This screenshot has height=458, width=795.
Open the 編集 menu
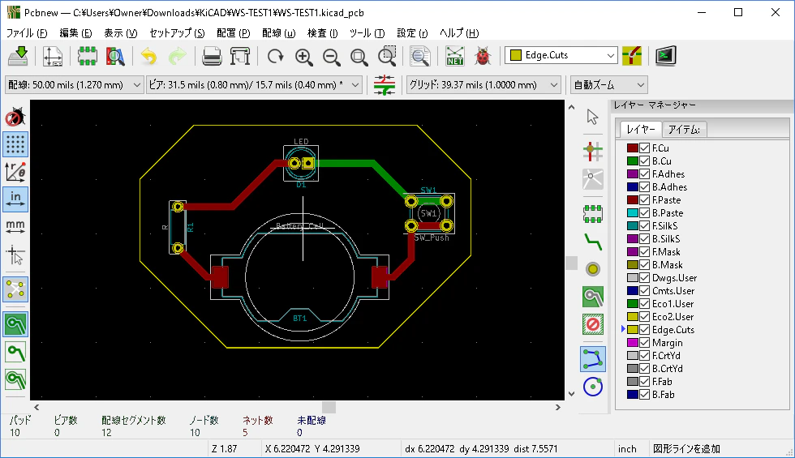[75, 33]
